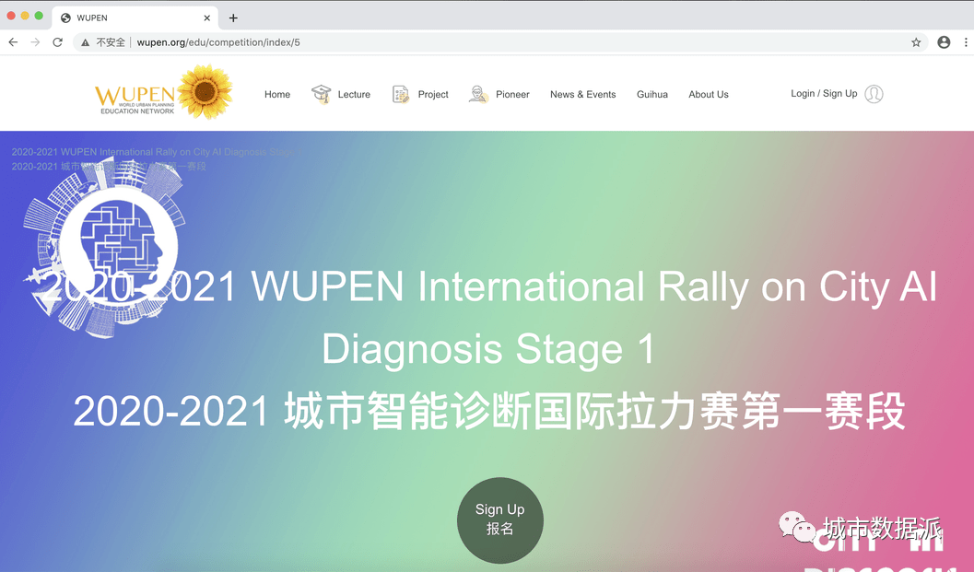The height and width of the screenshot is (572, 974).
Task: Open Pioneer via its person icon
Action: (477, 93)
